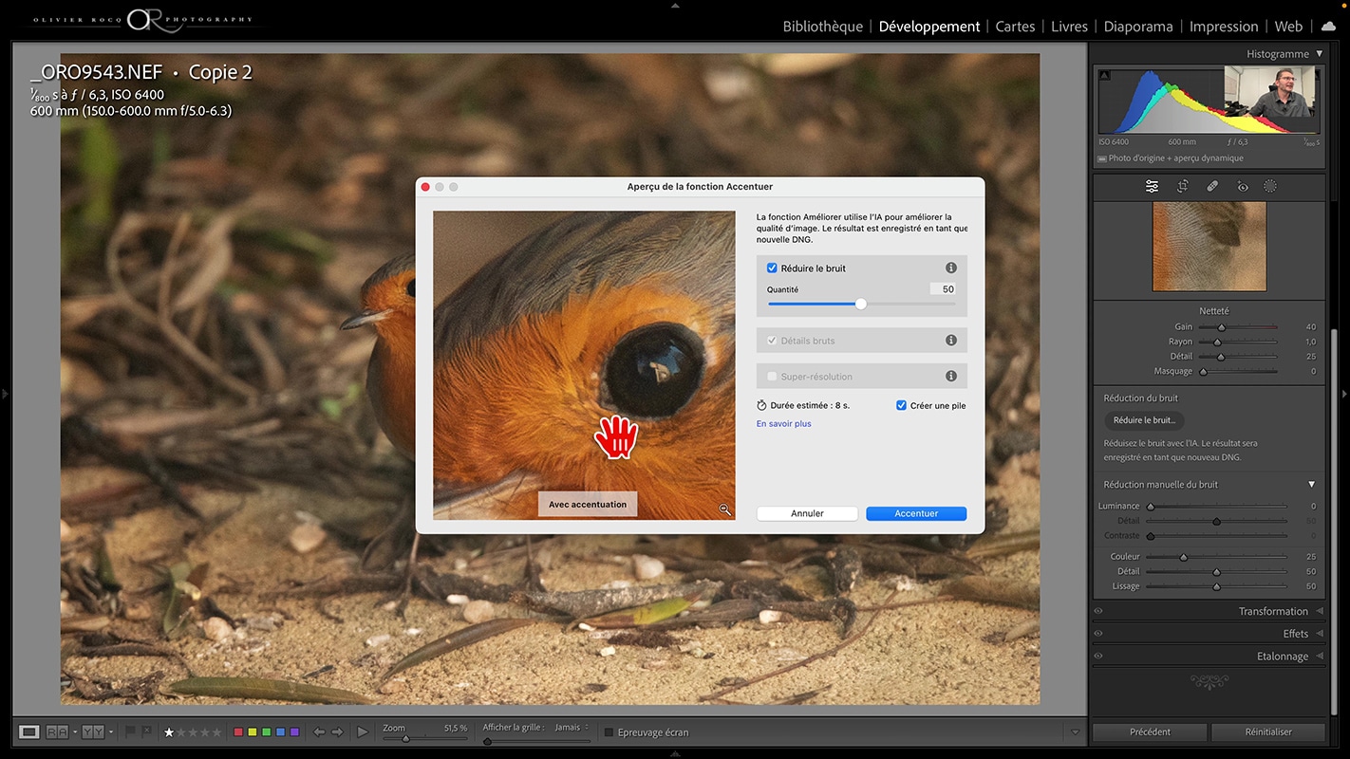Open the Web module
Viewport: 1350px width, 759px height.
coord(1288,27)
